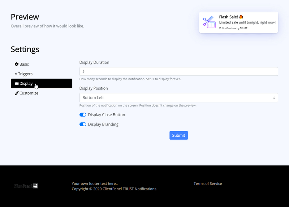
Task: Switch to the Basic settings tab
Action: (24, 64)
